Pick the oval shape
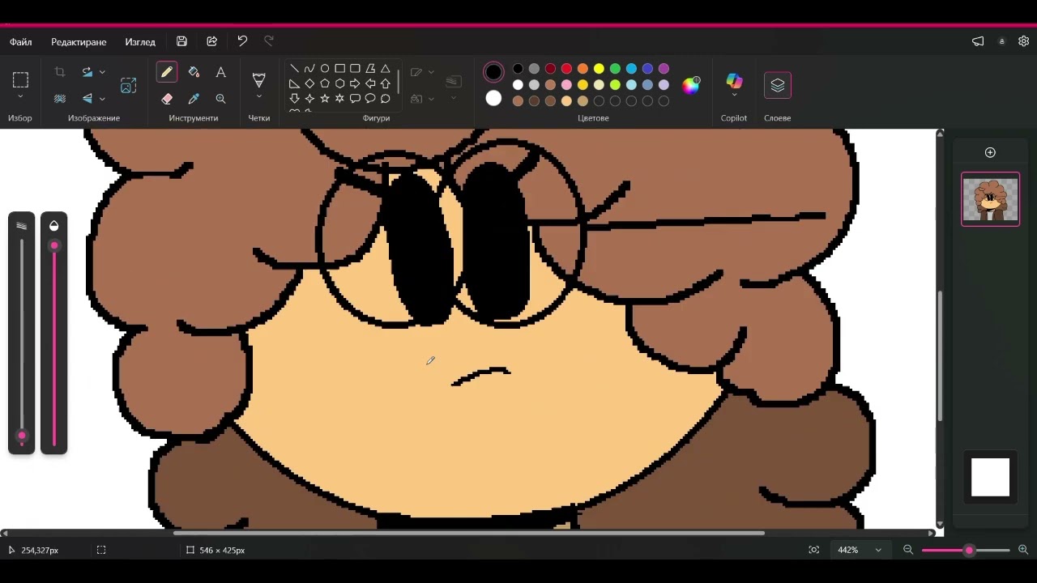This screenshot has height=583, width=1037. (x=325, y=69)
